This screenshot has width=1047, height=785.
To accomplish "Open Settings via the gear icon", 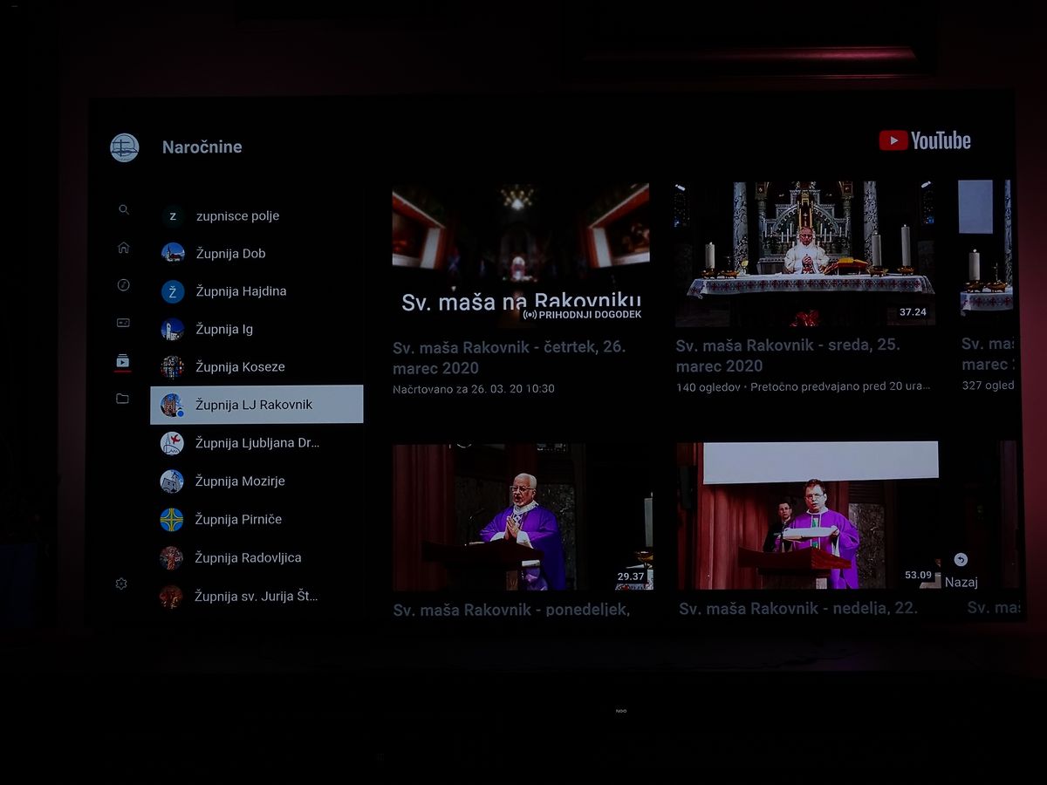I will [121, 584].
